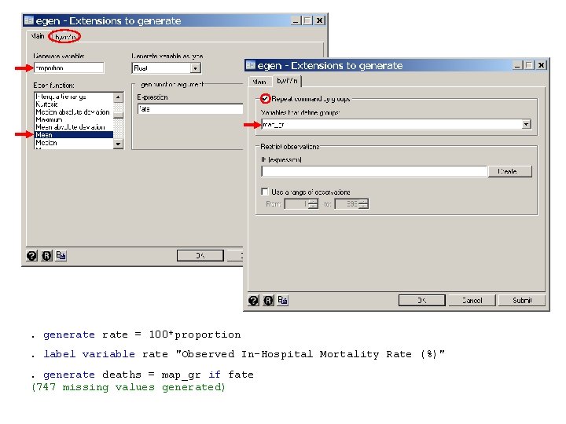Select the by/if/in tab in the front egen window
566x424 pixels.
point(287,81)
